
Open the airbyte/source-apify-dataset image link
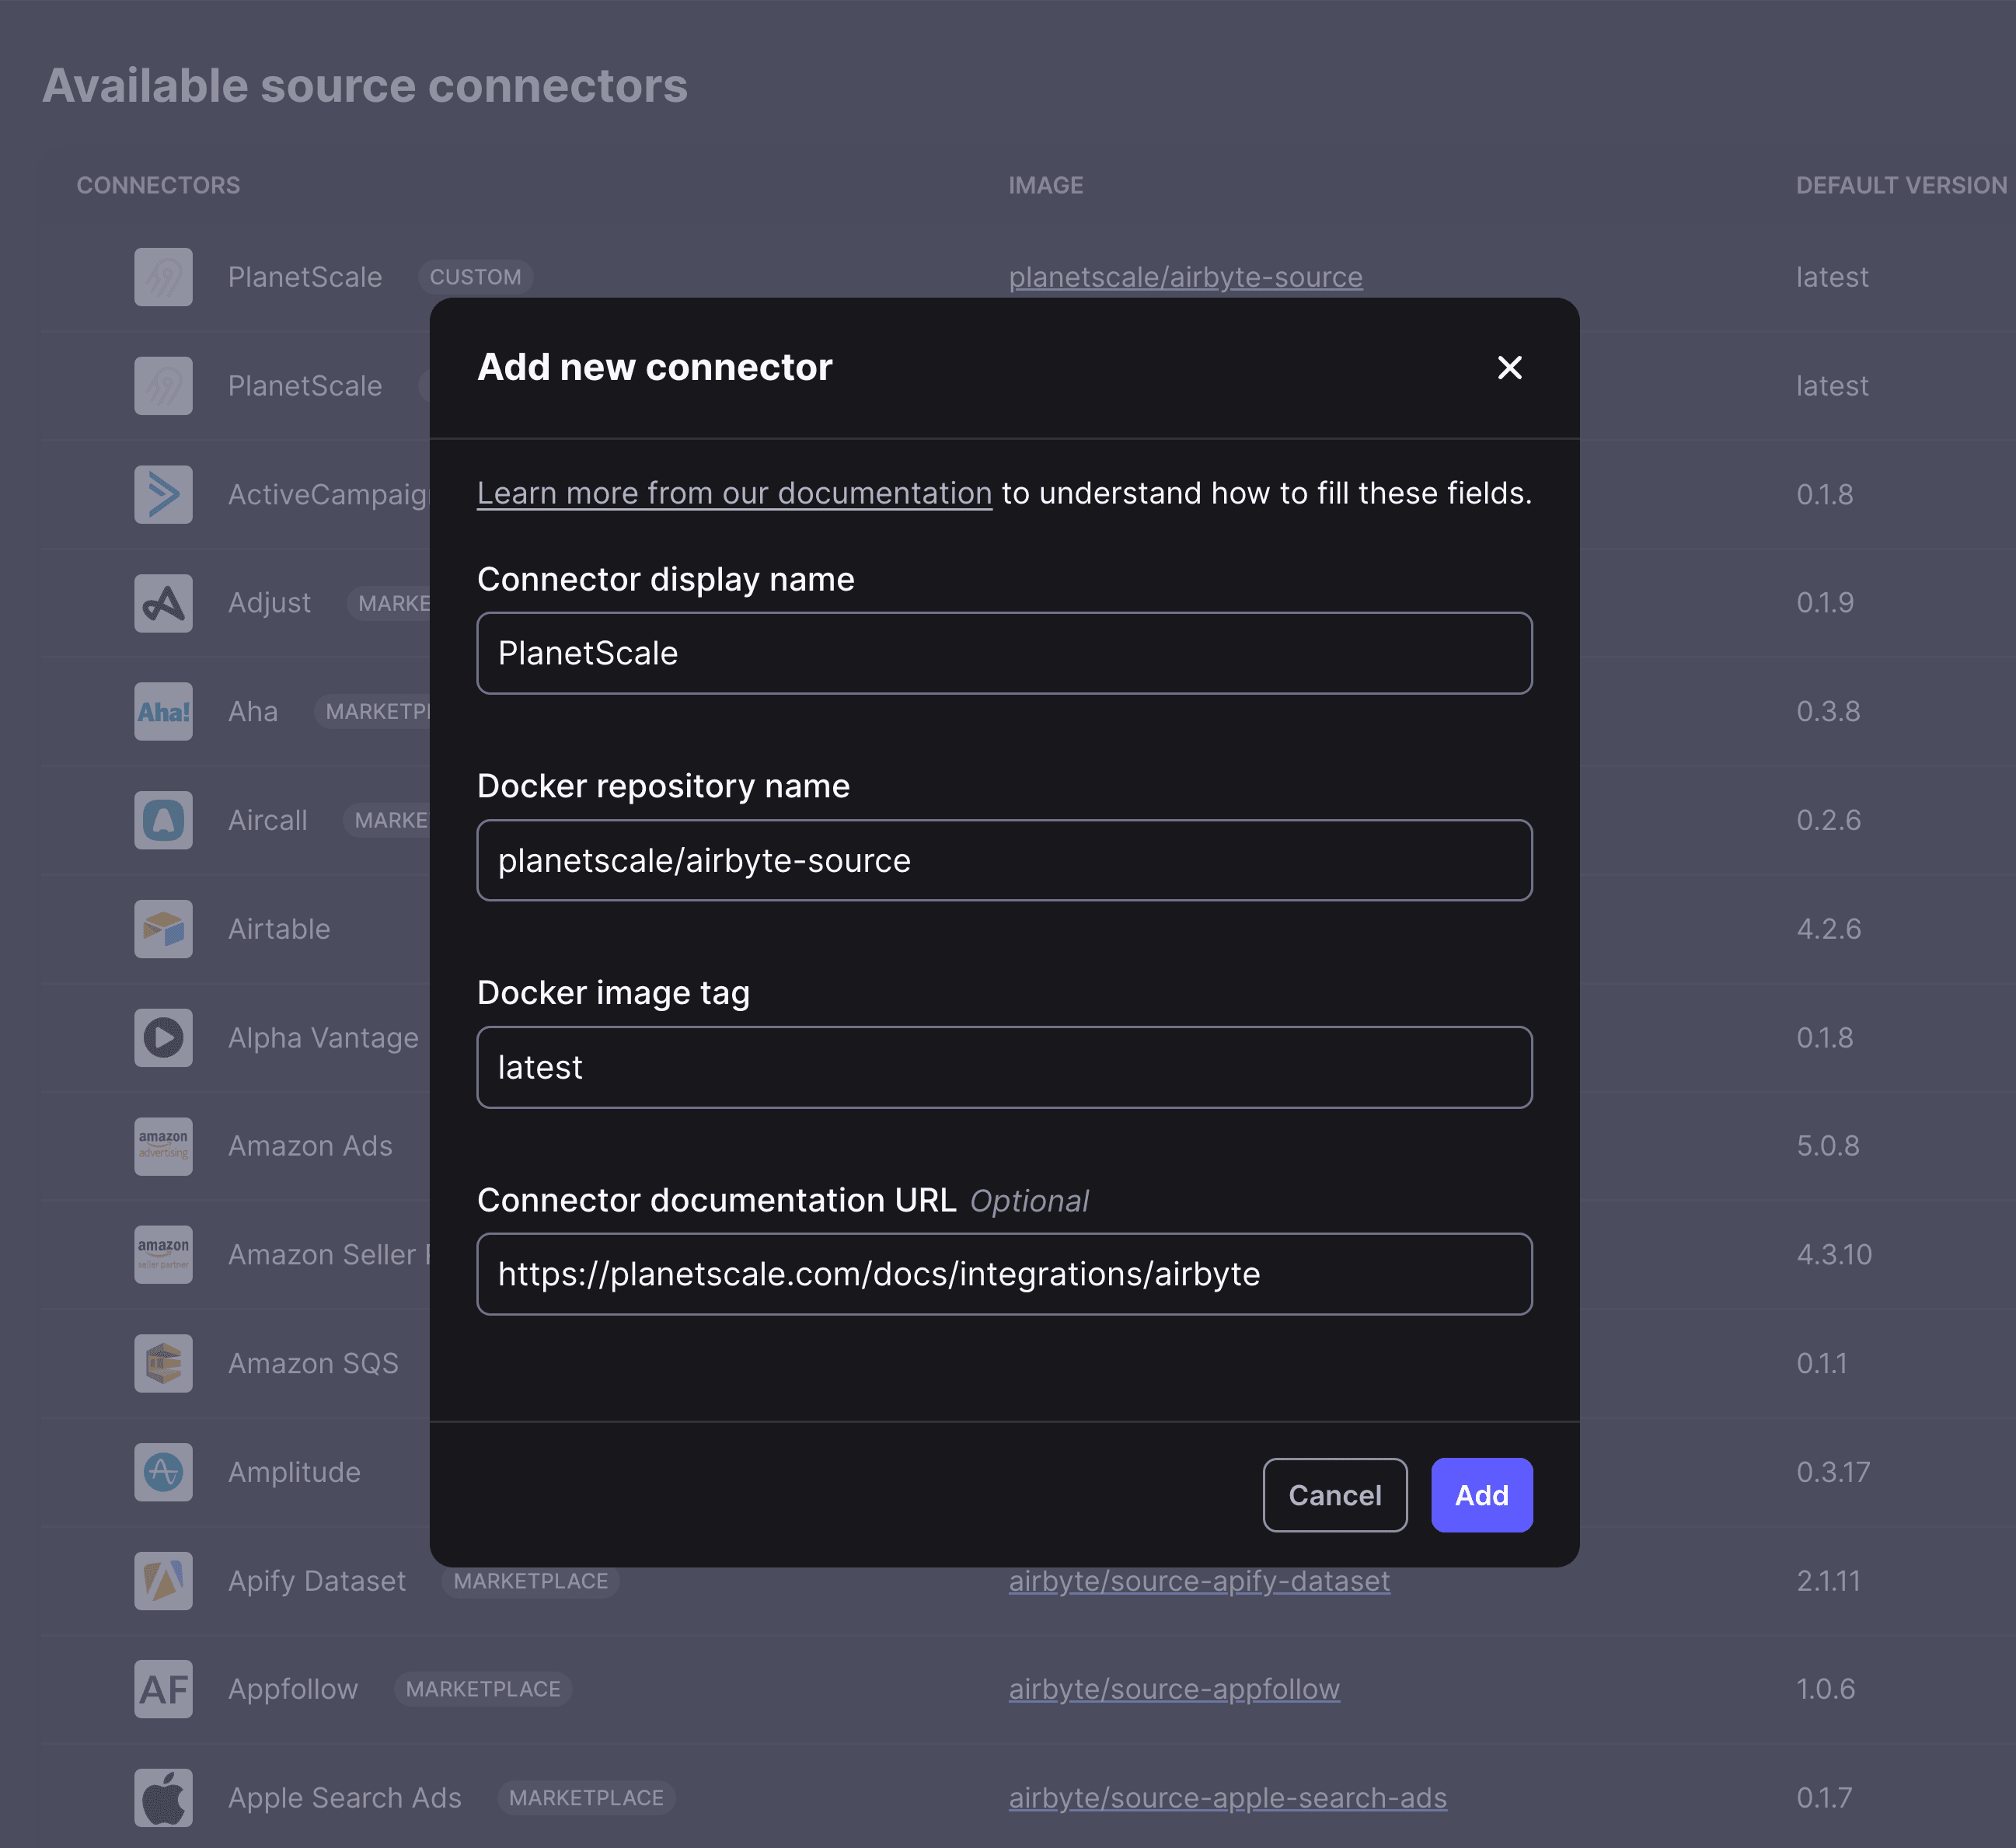[1199, 1581]
